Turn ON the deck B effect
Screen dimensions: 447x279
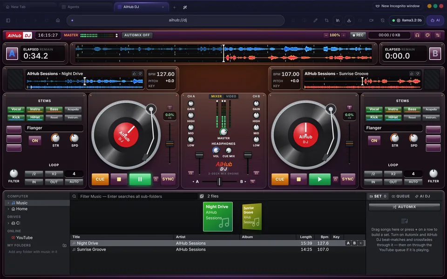pos(374,140)
